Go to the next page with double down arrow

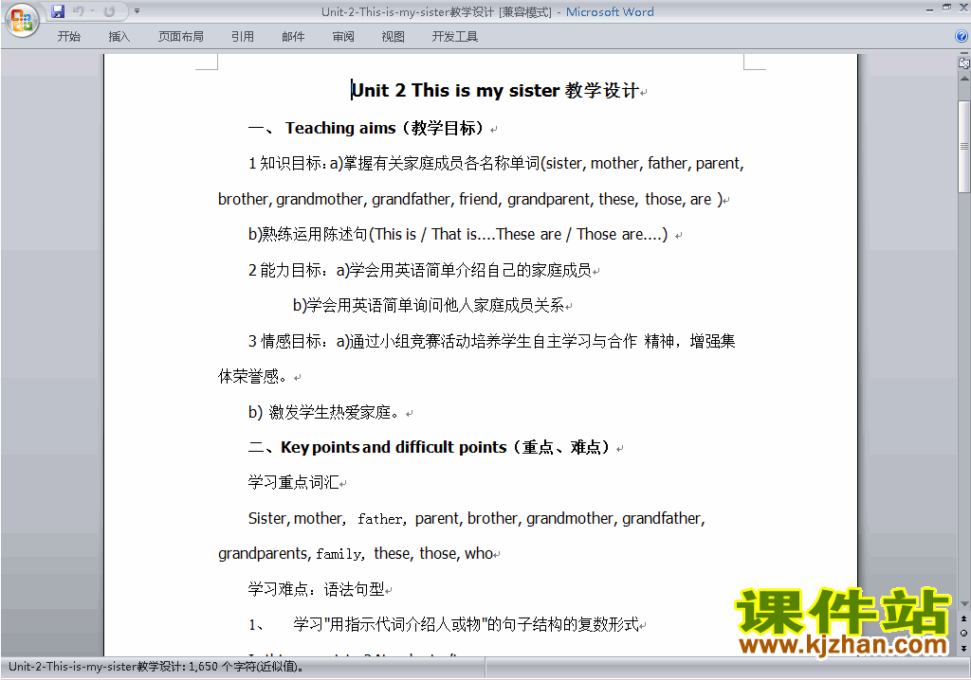click(x=963, y=648)
